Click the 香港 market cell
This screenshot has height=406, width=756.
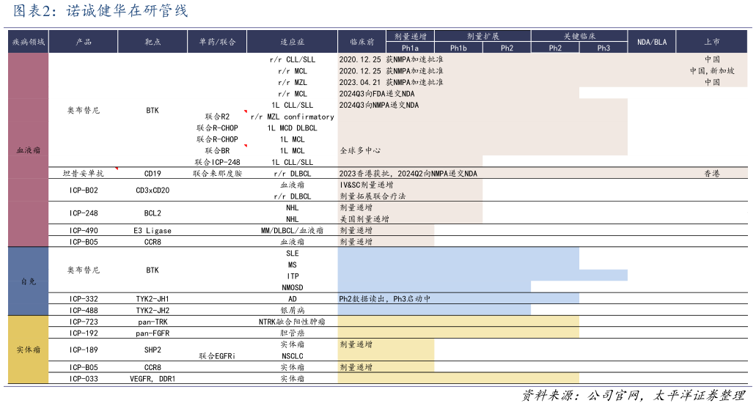tap(712, 174)
